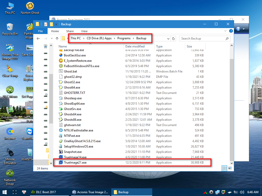
Task: Sort by Size column header
Action: [195, 46]
